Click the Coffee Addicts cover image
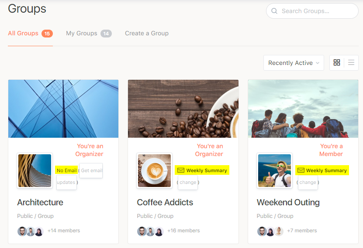This screenshot has width=363, height=248. [183, 109]
